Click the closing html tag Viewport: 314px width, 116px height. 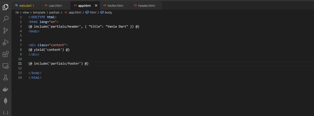pyautogui.click(x=35, y=77)
